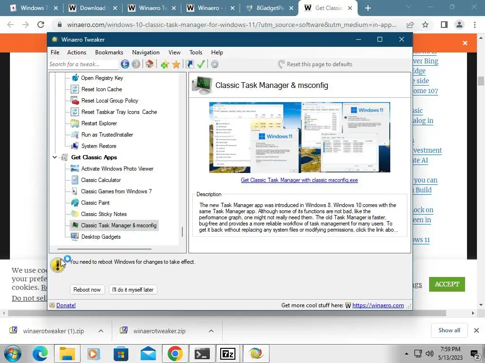Click I'll do it myself later
Screen dimensions: 485x363
pos(133,290)
